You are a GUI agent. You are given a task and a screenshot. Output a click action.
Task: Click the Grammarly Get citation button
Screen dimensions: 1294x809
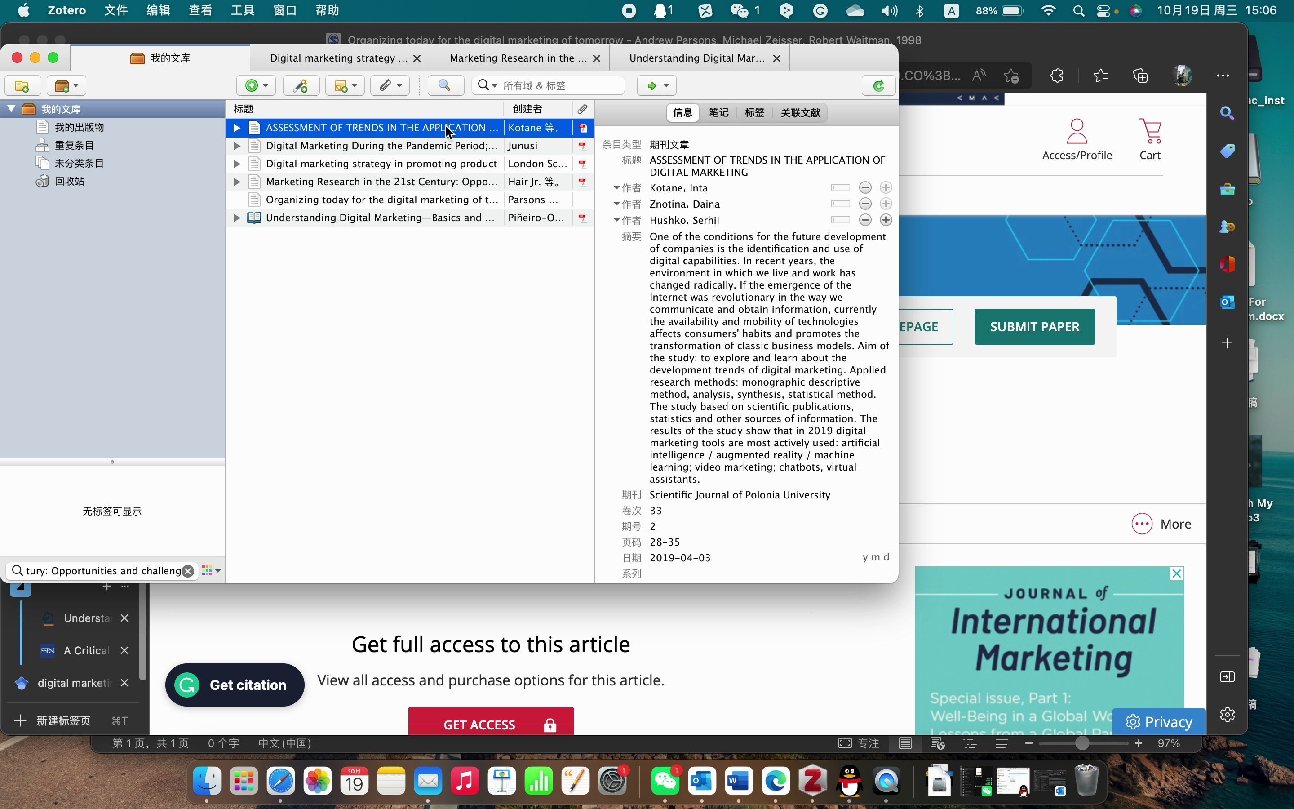coord(235,685)
